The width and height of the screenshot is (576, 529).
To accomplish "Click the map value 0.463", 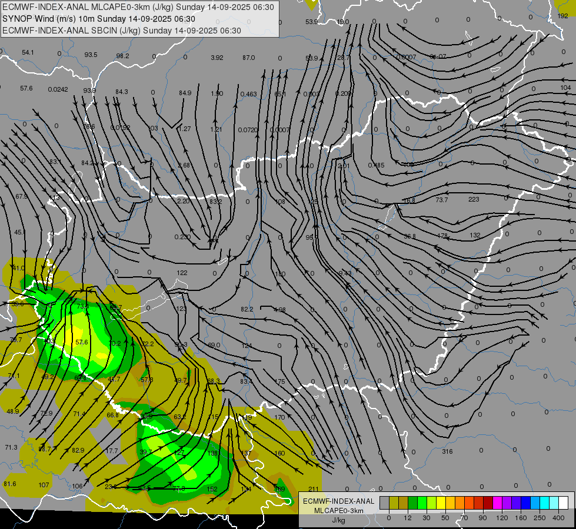I will pyautogui.click(x=249, y=95).
